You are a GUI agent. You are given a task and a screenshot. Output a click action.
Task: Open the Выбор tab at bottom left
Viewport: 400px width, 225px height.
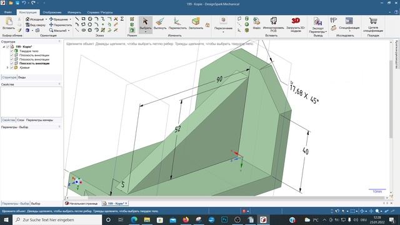(x=36, y=204)
